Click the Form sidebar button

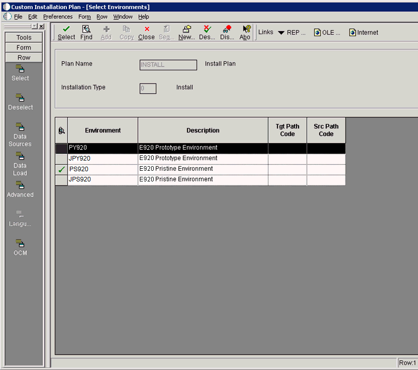pyautogui.click(x=23, y=47)
